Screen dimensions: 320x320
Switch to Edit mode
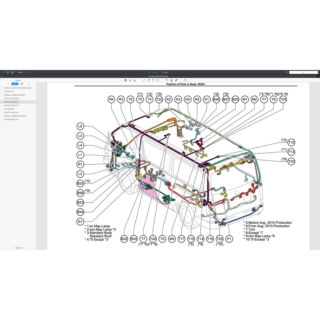(x=165, y=72)
